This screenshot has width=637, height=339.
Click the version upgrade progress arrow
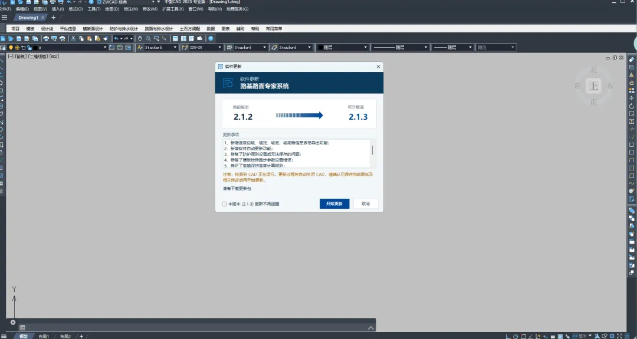click(x=299, y=116)
